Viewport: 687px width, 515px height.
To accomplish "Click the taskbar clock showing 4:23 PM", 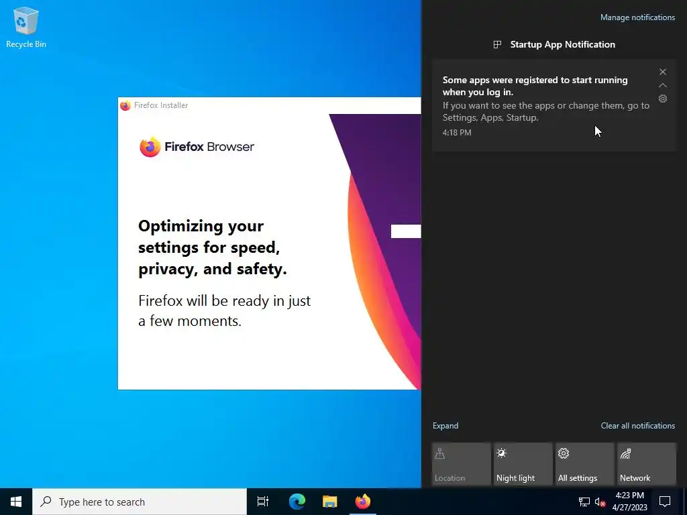I will click(x=629, y=502).
